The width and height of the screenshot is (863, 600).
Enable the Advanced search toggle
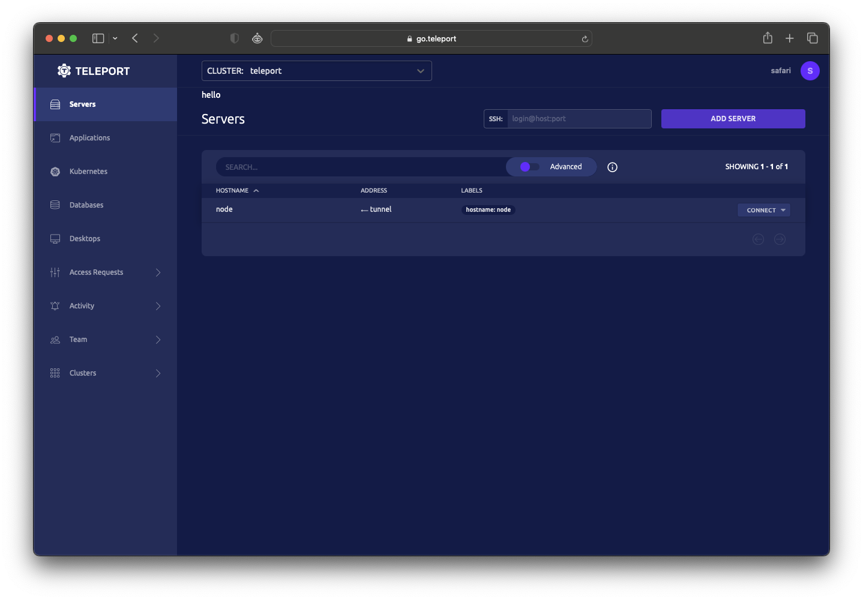tap(528, 166)
